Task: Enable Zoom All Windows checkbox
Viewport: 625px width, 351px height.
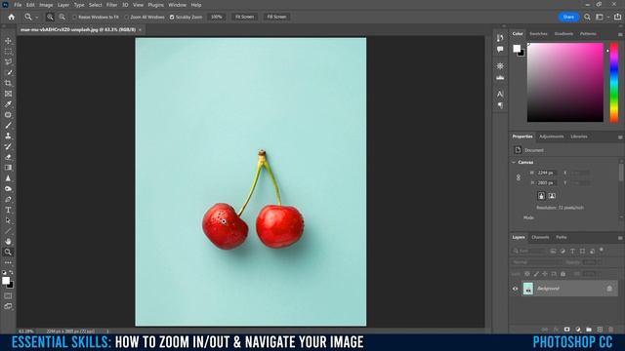Action: (x=126, y=18)
